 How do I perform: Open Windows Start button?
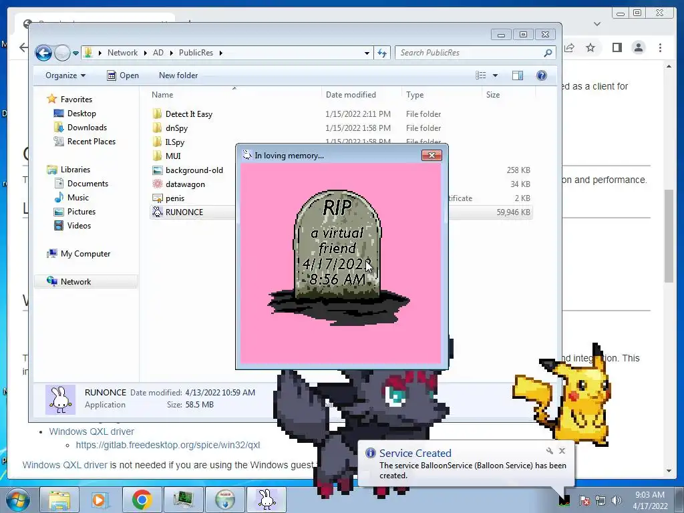coord(17,500)
